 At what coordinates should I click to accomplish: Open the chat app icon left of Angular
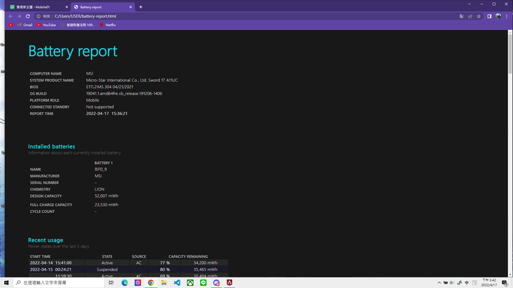coord(217,282)
